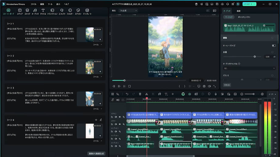Open the Filters (フィルター) library
Image resolution: width=280 pixels, height=157 pixels.
coord(70,12)
